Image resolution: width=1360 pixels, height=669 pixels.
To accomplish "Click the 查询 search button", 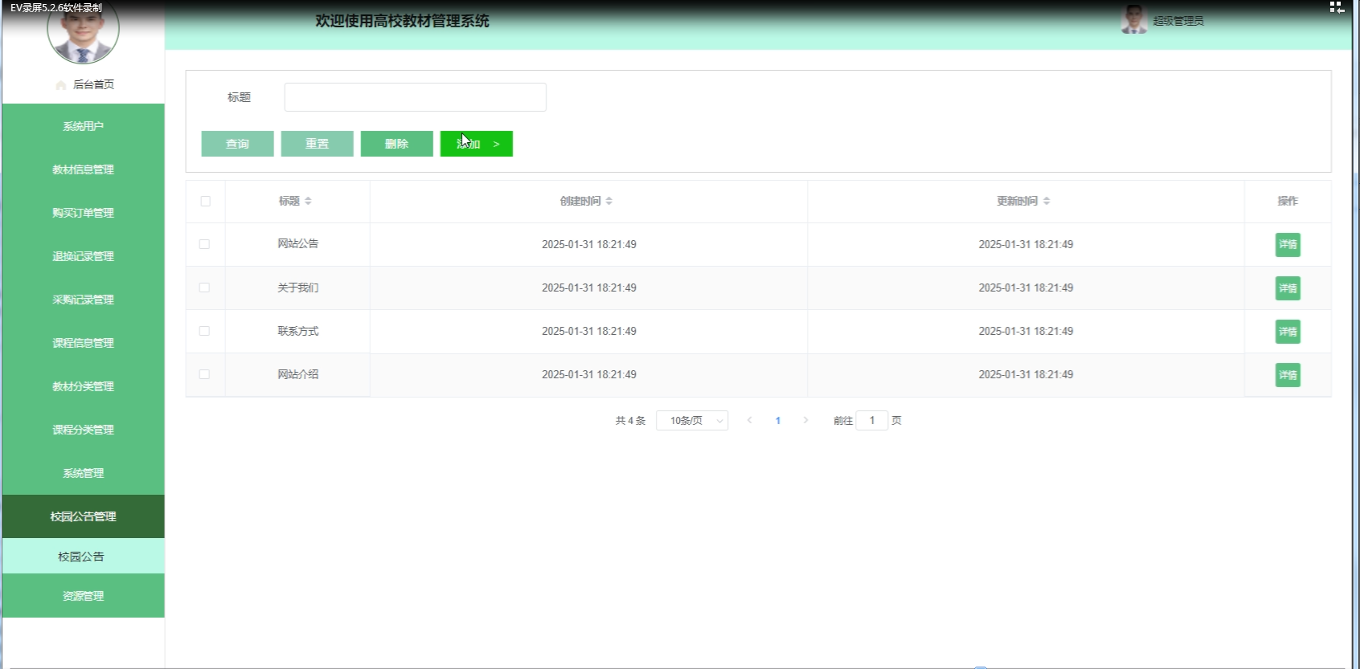I will tap(237, 144).
